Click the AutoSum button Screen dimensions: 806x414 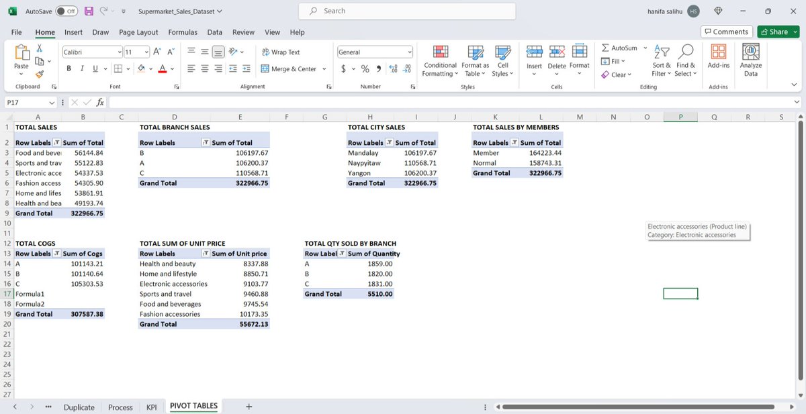coord(619,48)
